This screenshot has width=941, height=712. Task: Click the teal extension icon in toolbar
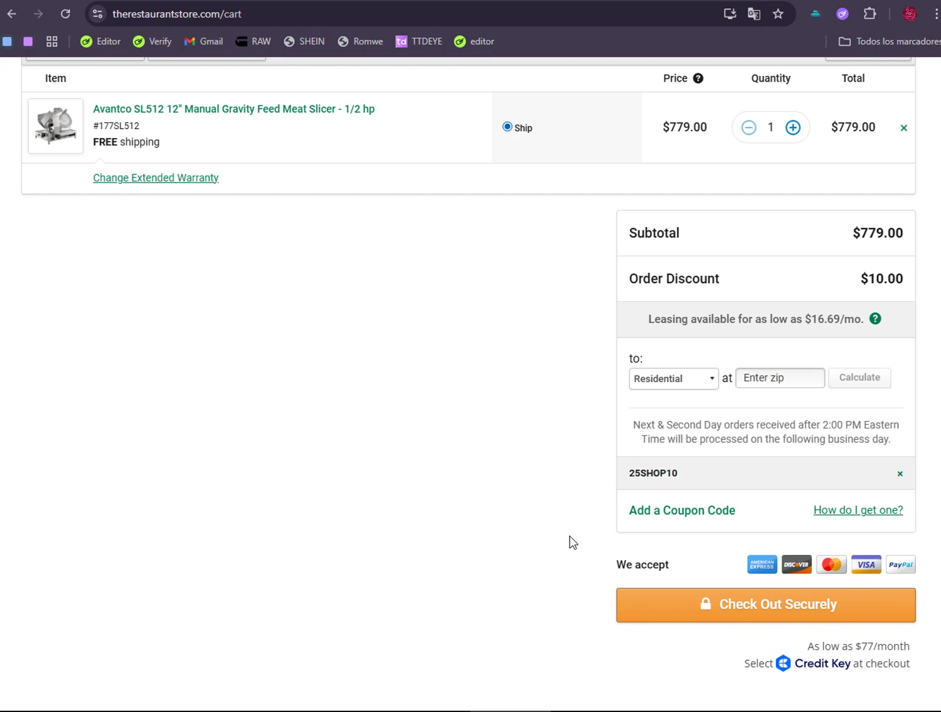(816, 14)
